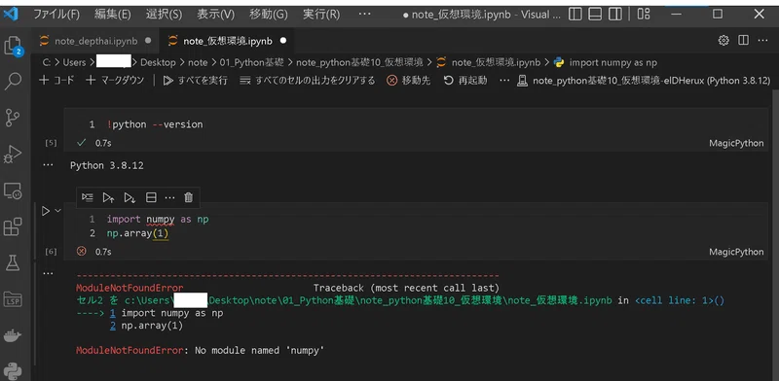
Task: Open the Source Control view
Action: coord(13,118)
